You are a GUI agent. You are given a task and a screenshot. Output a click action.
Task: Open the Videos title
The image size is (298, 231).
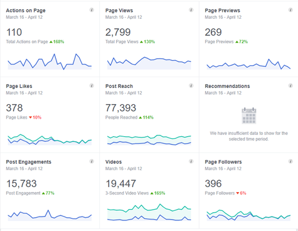(114, 162)
